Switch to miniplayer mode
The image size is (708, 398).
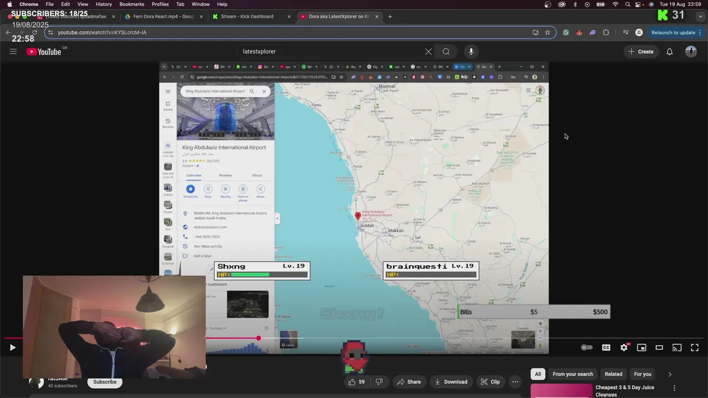(x=642, y=348)
